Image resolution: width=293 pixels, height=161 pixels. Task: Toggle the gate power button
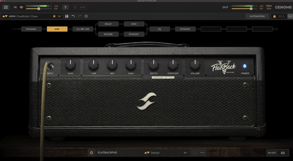(75, 7)
